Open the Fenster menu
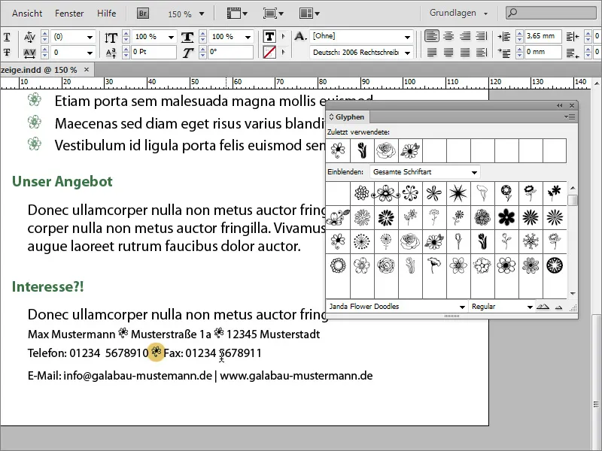602x451 pixels. click(69, 13)
